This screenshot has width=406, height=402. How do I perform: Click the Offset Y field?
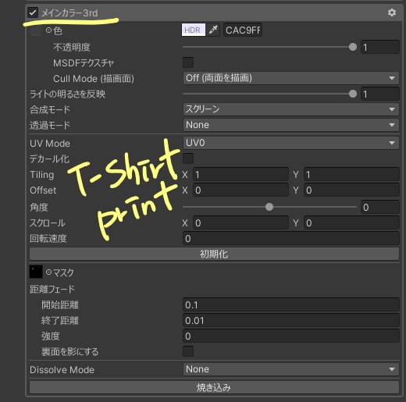tap(351, 190)
